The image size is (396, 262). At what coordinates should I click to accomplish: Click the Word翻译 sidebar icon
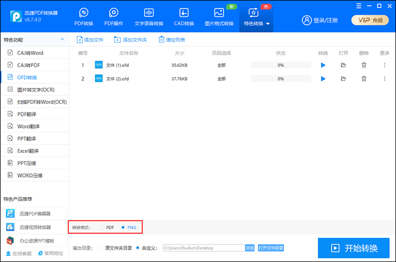coord(10,126)
